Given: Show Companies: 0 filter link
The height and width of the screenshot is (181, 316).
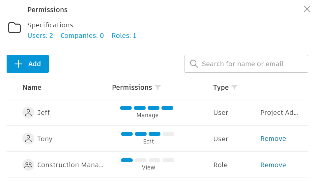Looking at the screenshot, I should point(82,36).
